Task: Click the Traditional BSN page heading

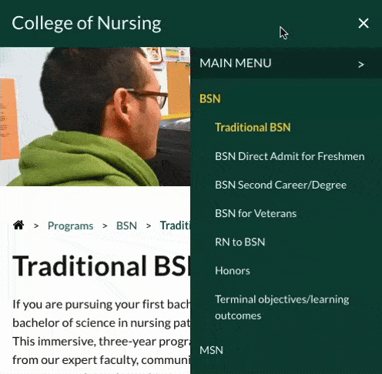Action: (102, 265)
